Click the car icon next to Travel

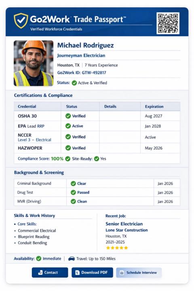coord(72,259)
